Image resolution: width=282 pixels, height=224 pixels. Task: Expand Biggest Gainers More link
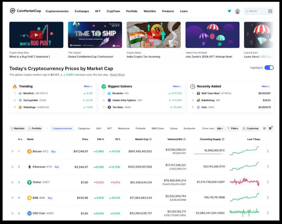pos(177,86)
